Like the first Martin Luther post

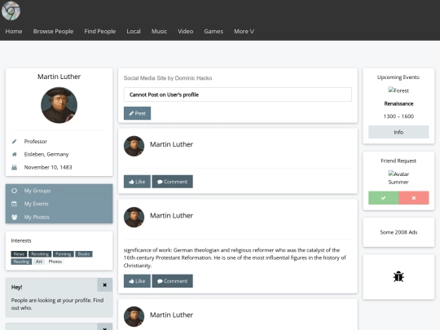click(x=137, y=182)
